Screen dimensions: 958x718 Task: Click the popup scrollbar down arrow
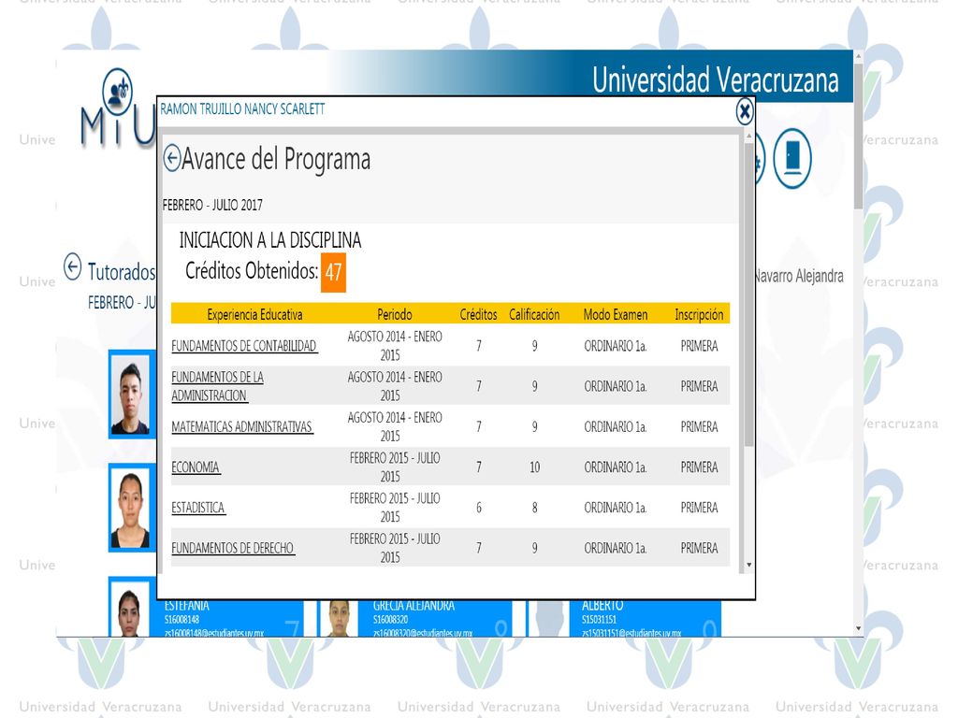[x=748, y=566]
